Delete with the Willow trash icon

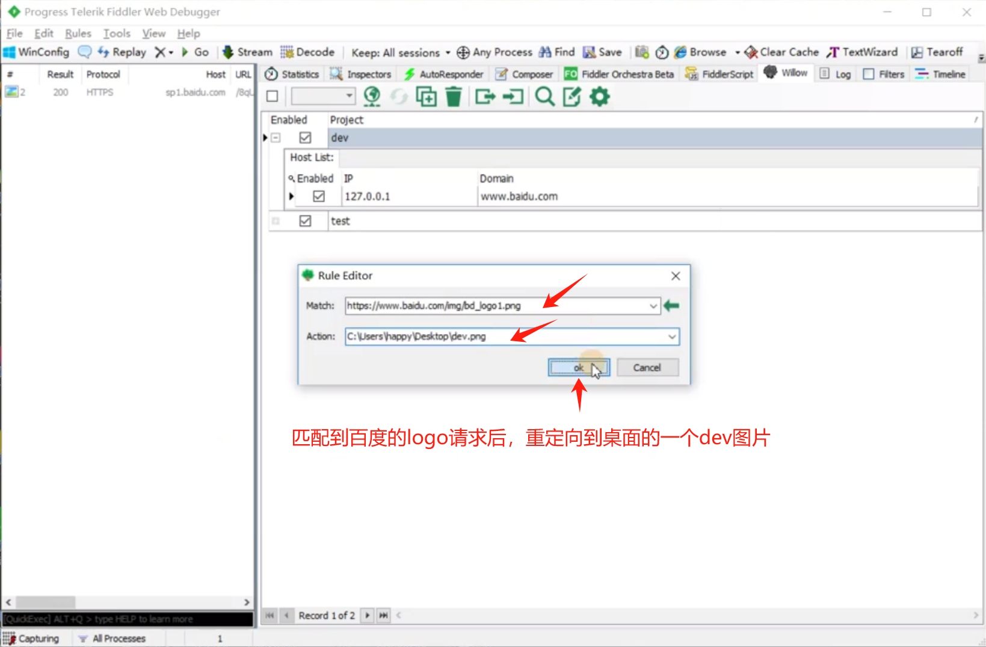(x=454, y=96)
